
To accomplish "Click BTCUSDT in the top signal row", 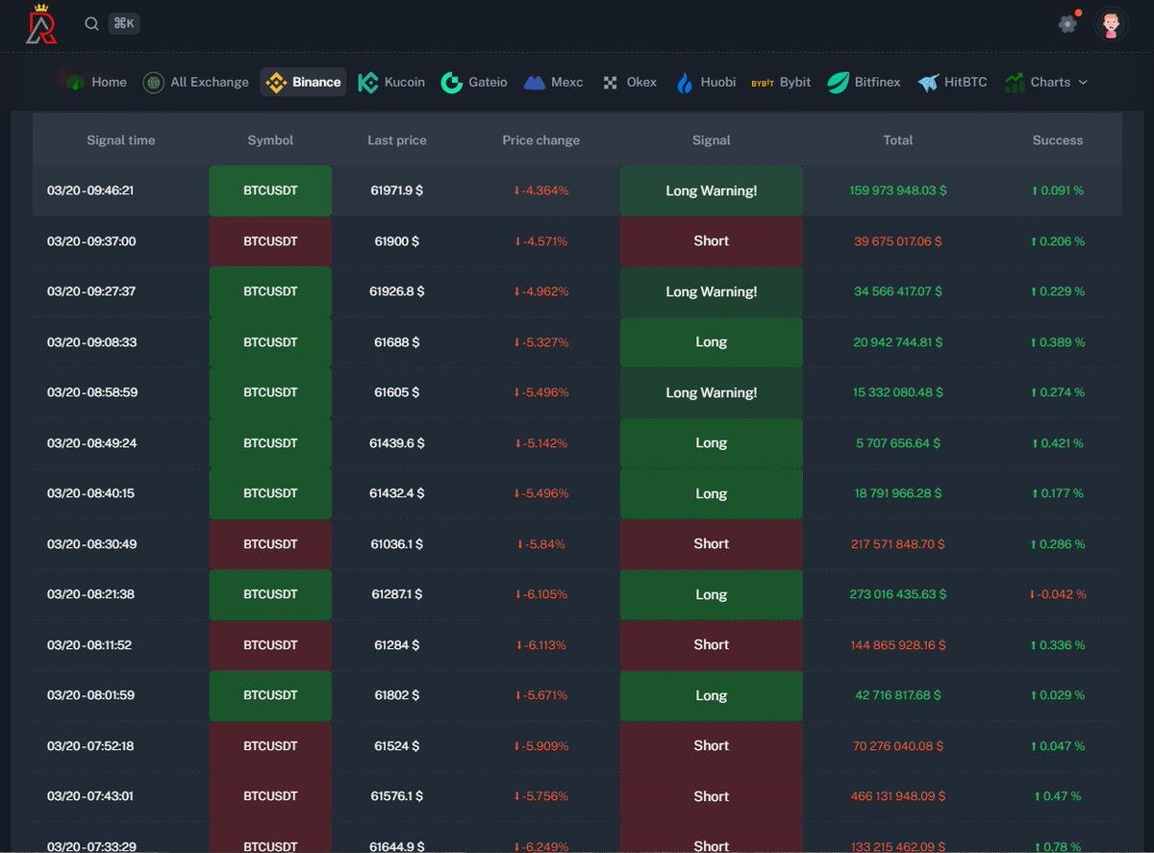I will coord(270,190).
